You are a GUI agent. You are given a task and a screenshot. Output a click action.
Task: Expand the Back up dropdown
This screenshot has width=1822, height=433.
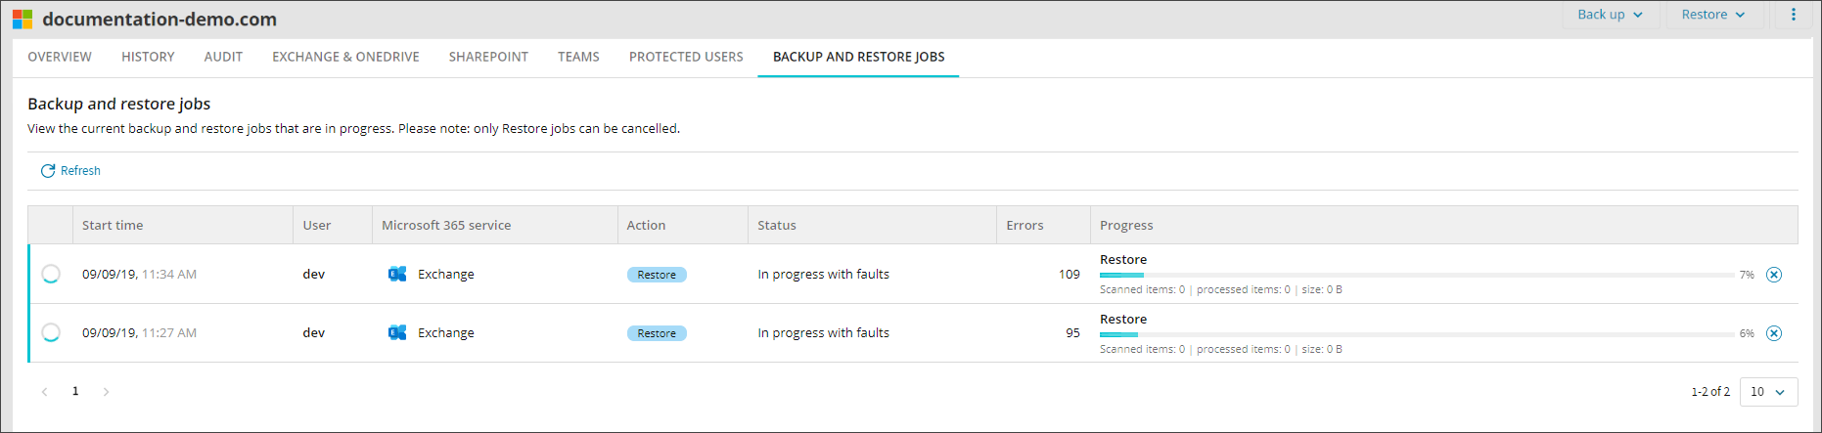coord(1610,15)
